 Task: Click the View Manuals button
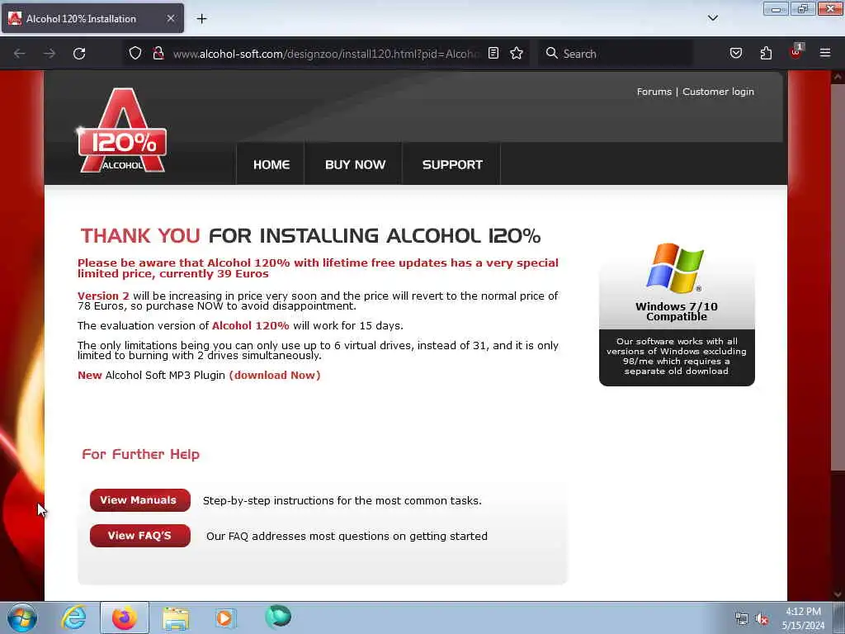pos(140,500)
